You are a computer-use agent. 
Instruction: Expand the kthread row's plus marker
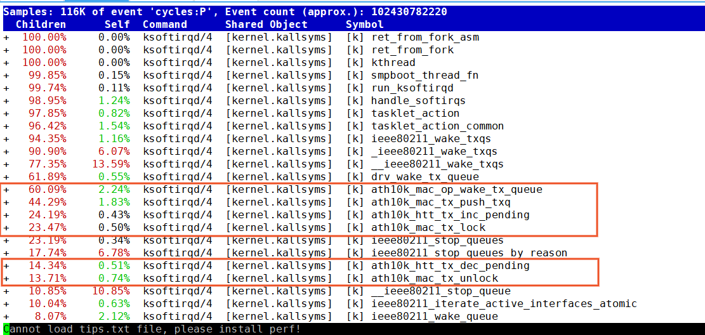click(6, 63)
